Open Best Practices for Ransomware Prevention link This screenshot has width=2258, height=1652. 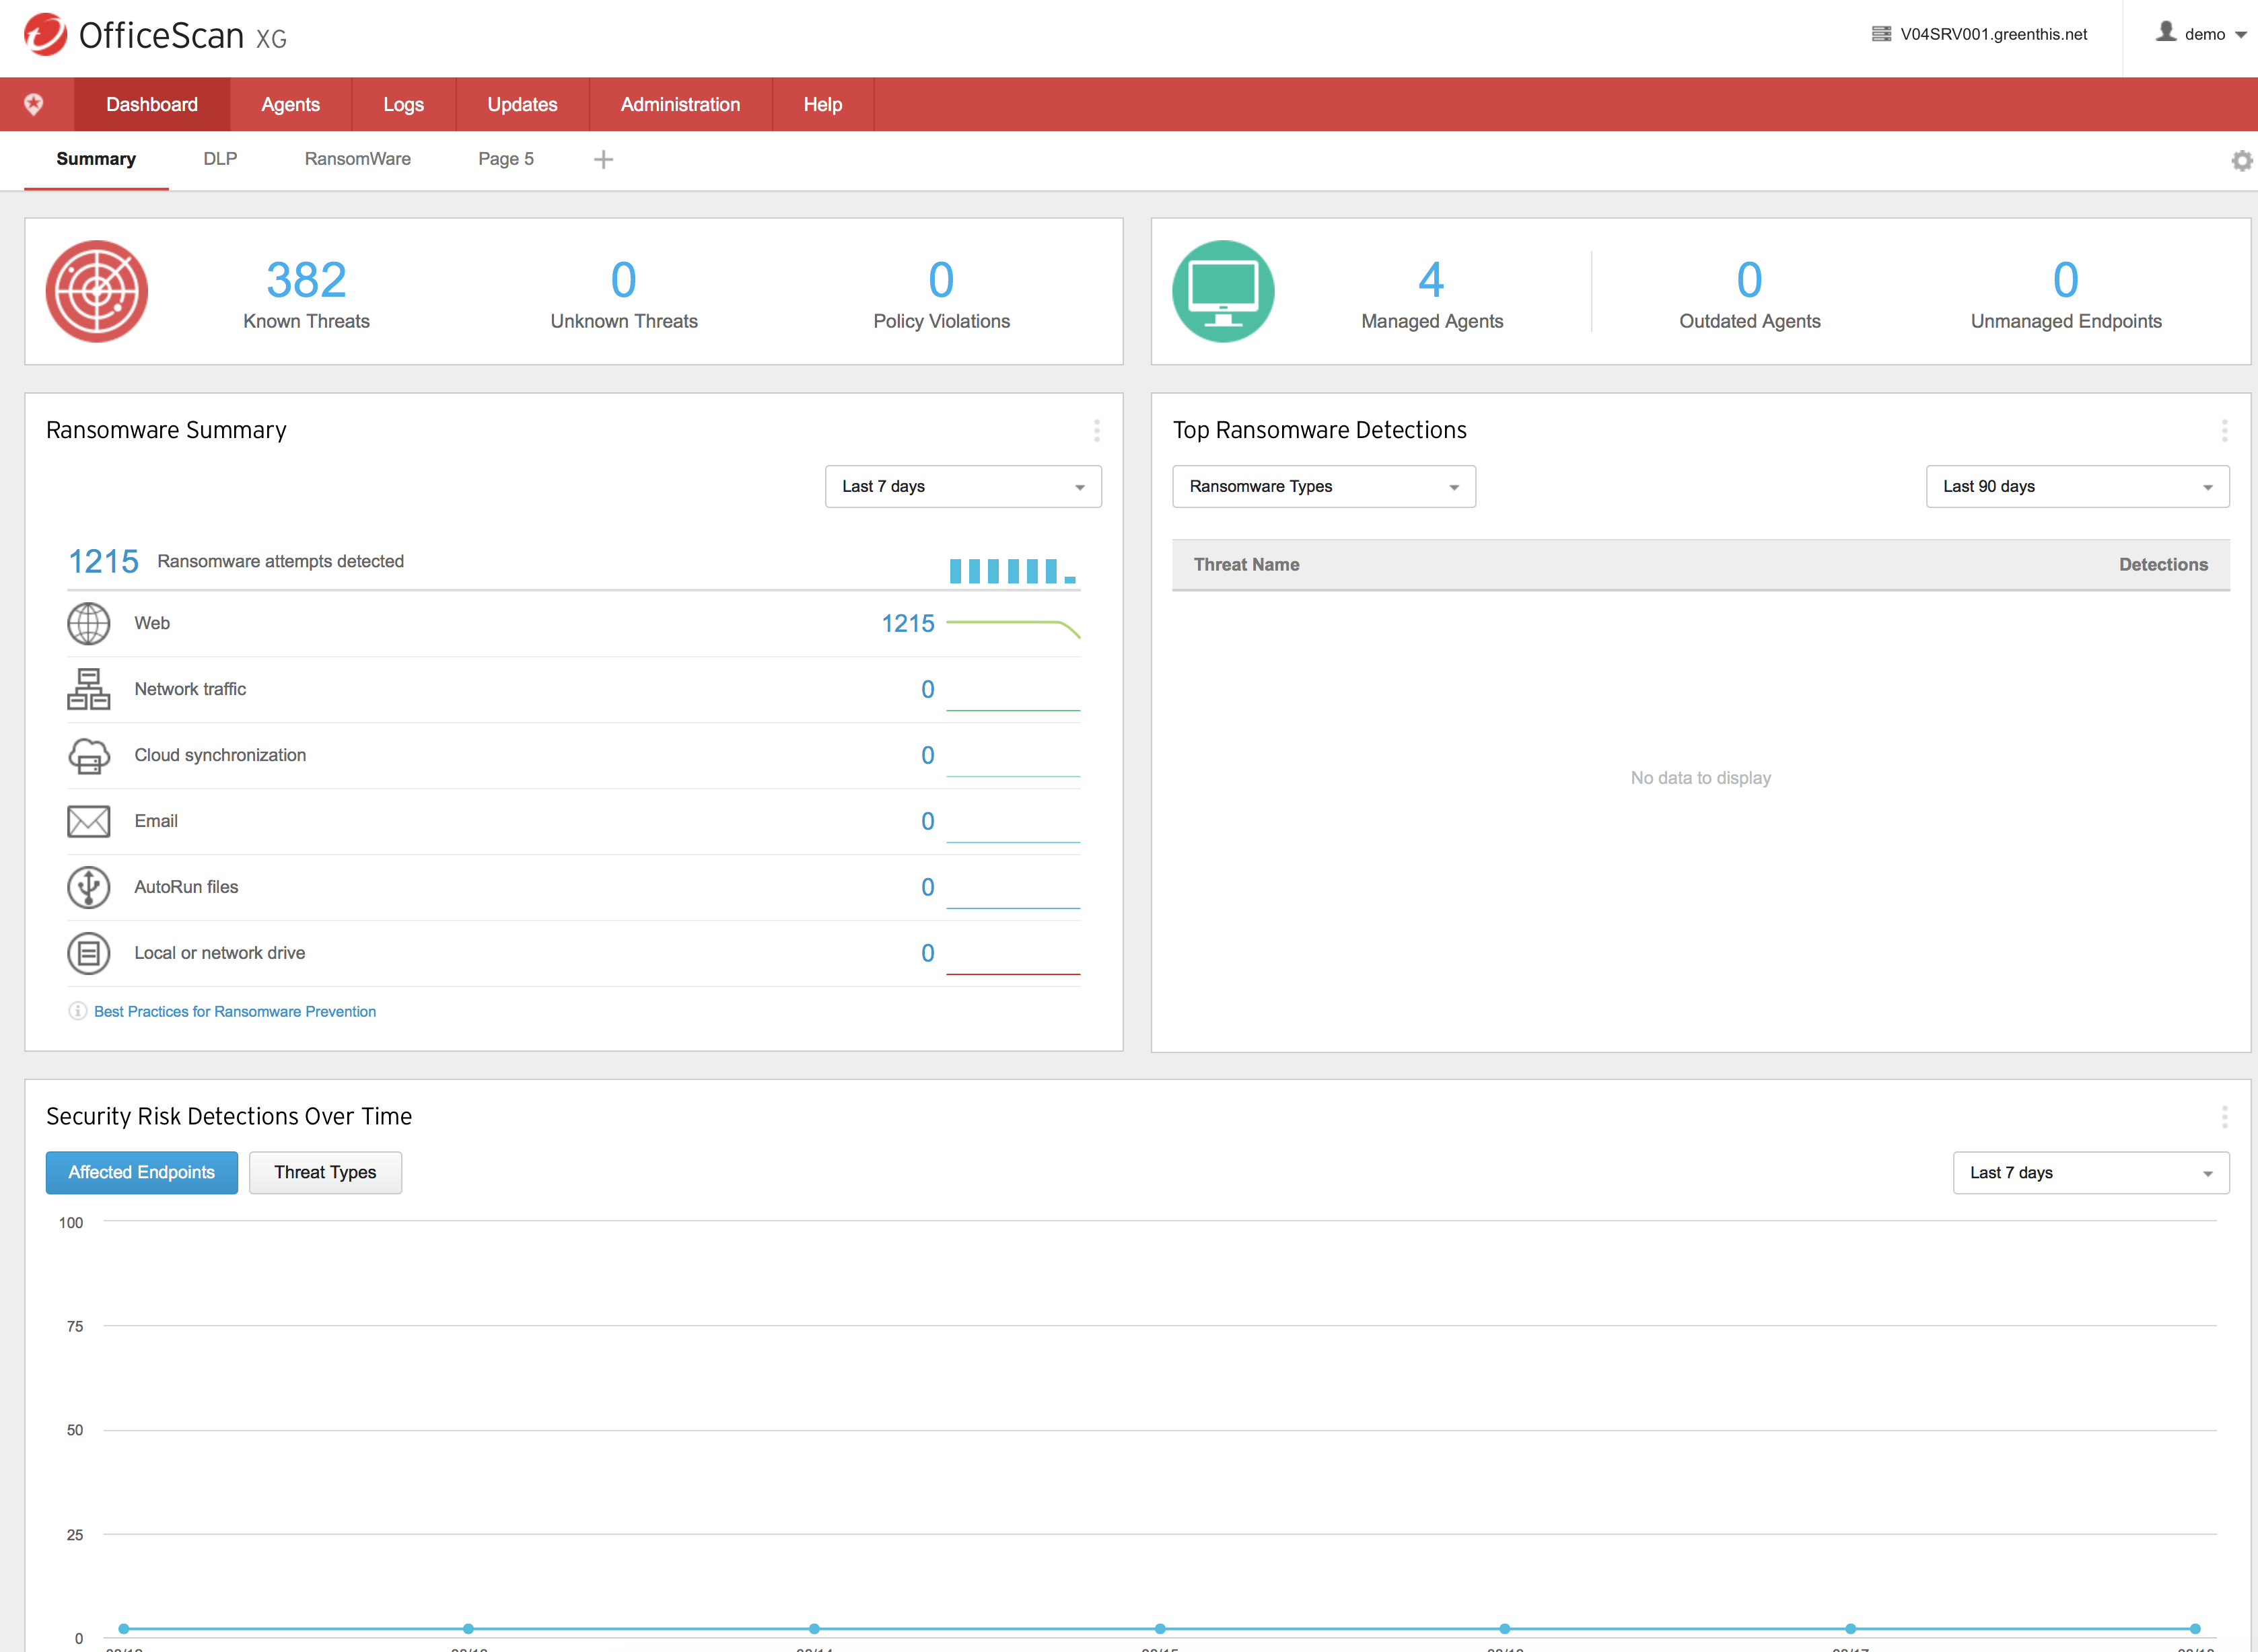click(235, 1012)
